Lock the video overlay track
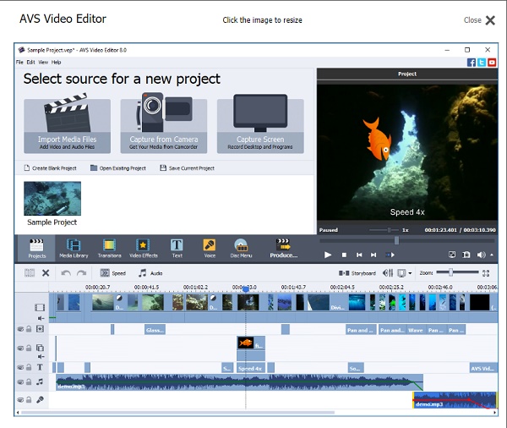 click(29, 348)
